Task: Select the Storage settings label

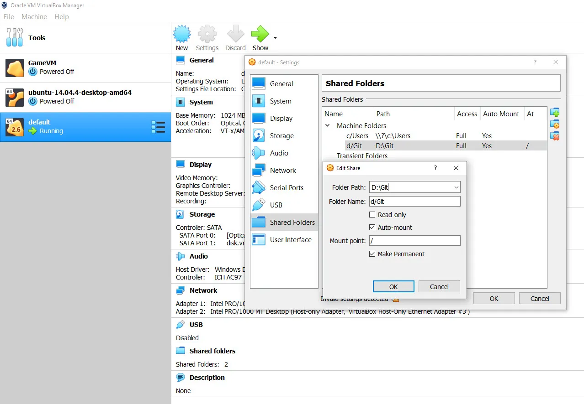Action: (282, 135)
